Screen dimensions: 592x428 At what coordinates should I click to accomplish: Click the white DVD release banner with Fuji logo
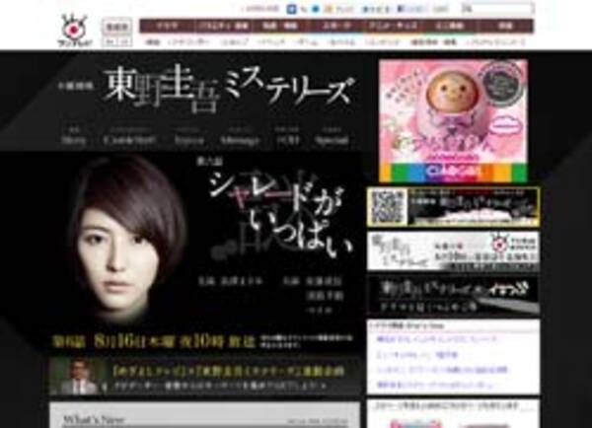[x=453, y=251]
